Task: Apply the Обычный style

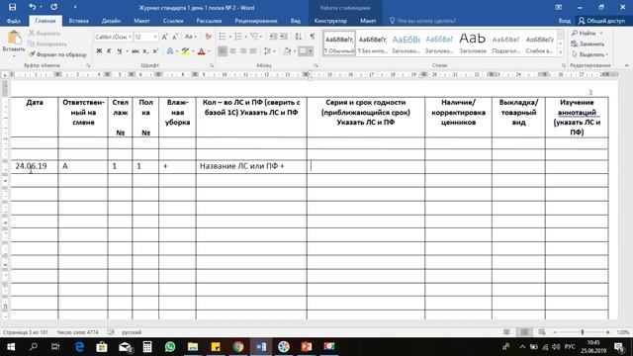Action: pos(339,44)
